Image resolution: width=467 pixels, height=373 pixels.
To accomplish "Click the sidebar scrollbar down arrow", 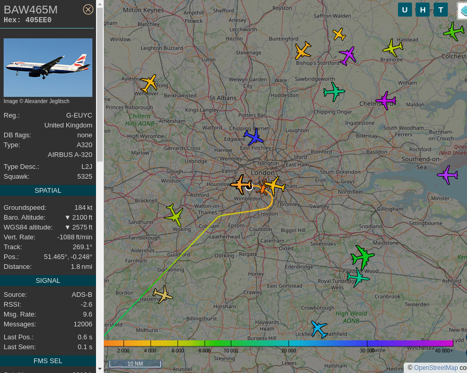I will [100, 369].
